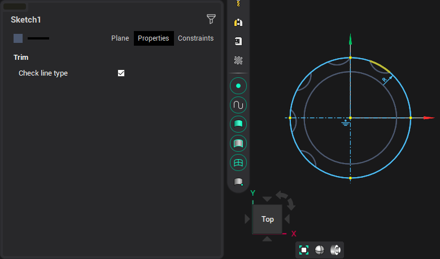Select the spline curve tool icon
This screenshot has height=259, width=440.
238,105
